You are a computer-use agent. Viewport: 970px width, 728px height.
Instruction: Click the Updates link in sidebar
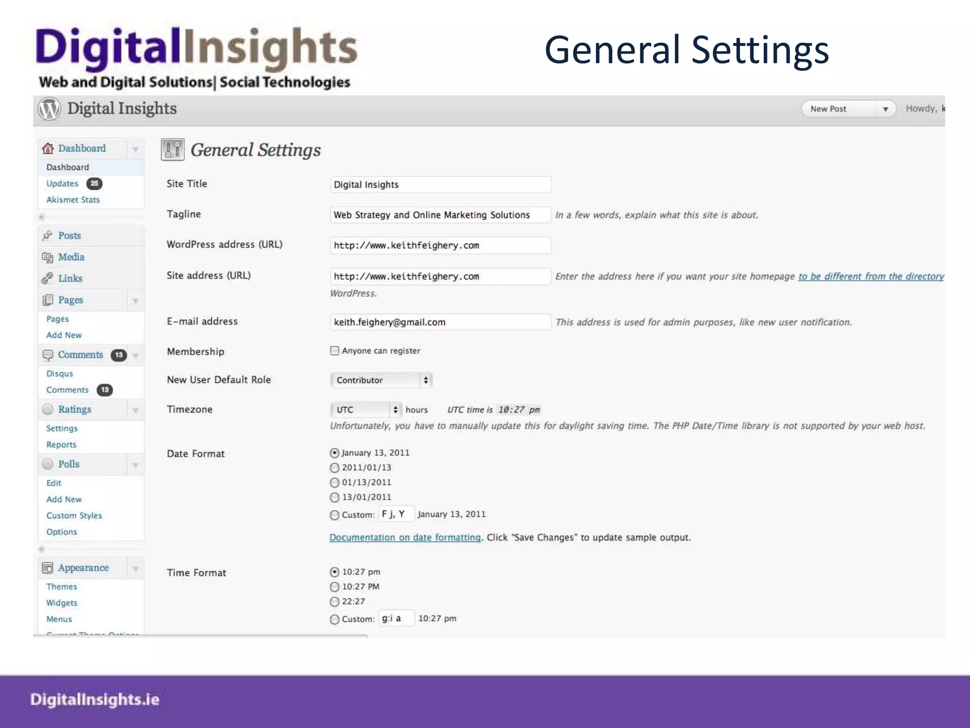tap(62, 183)
